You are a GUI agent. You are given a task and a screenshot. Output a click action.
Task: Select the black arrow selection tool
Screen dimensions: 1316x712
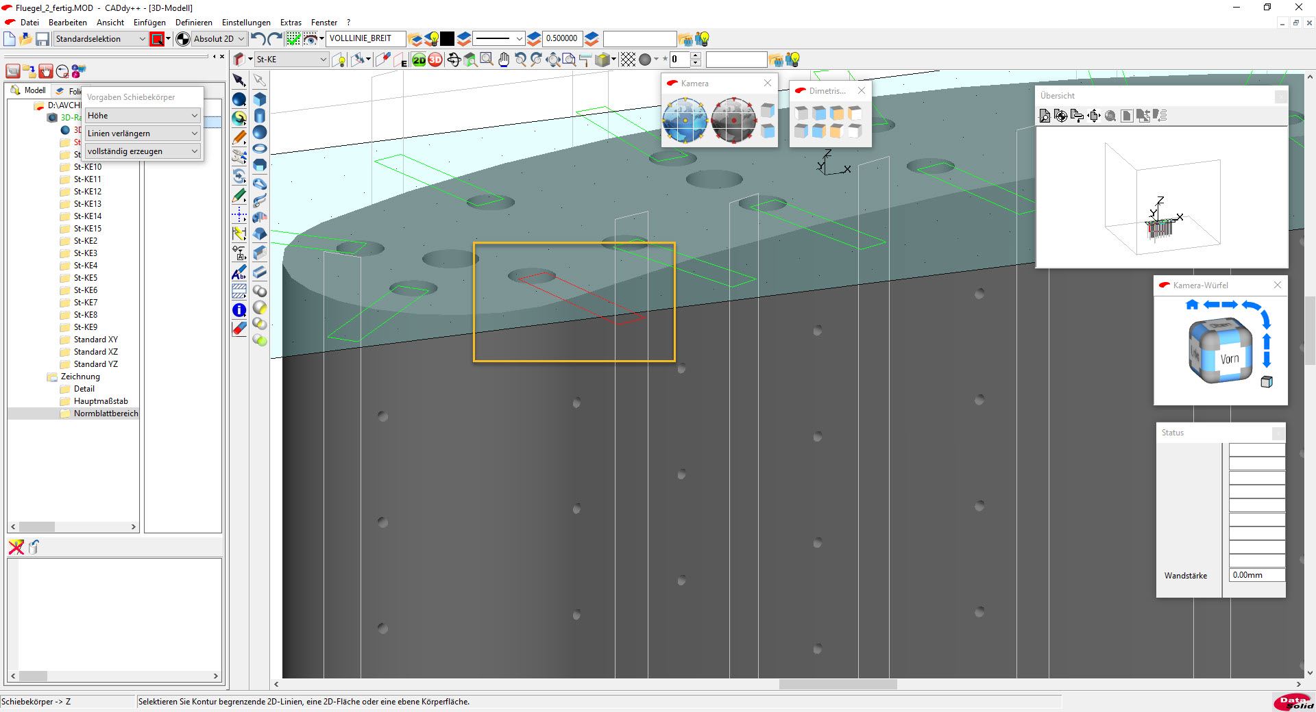coord(239,80)
